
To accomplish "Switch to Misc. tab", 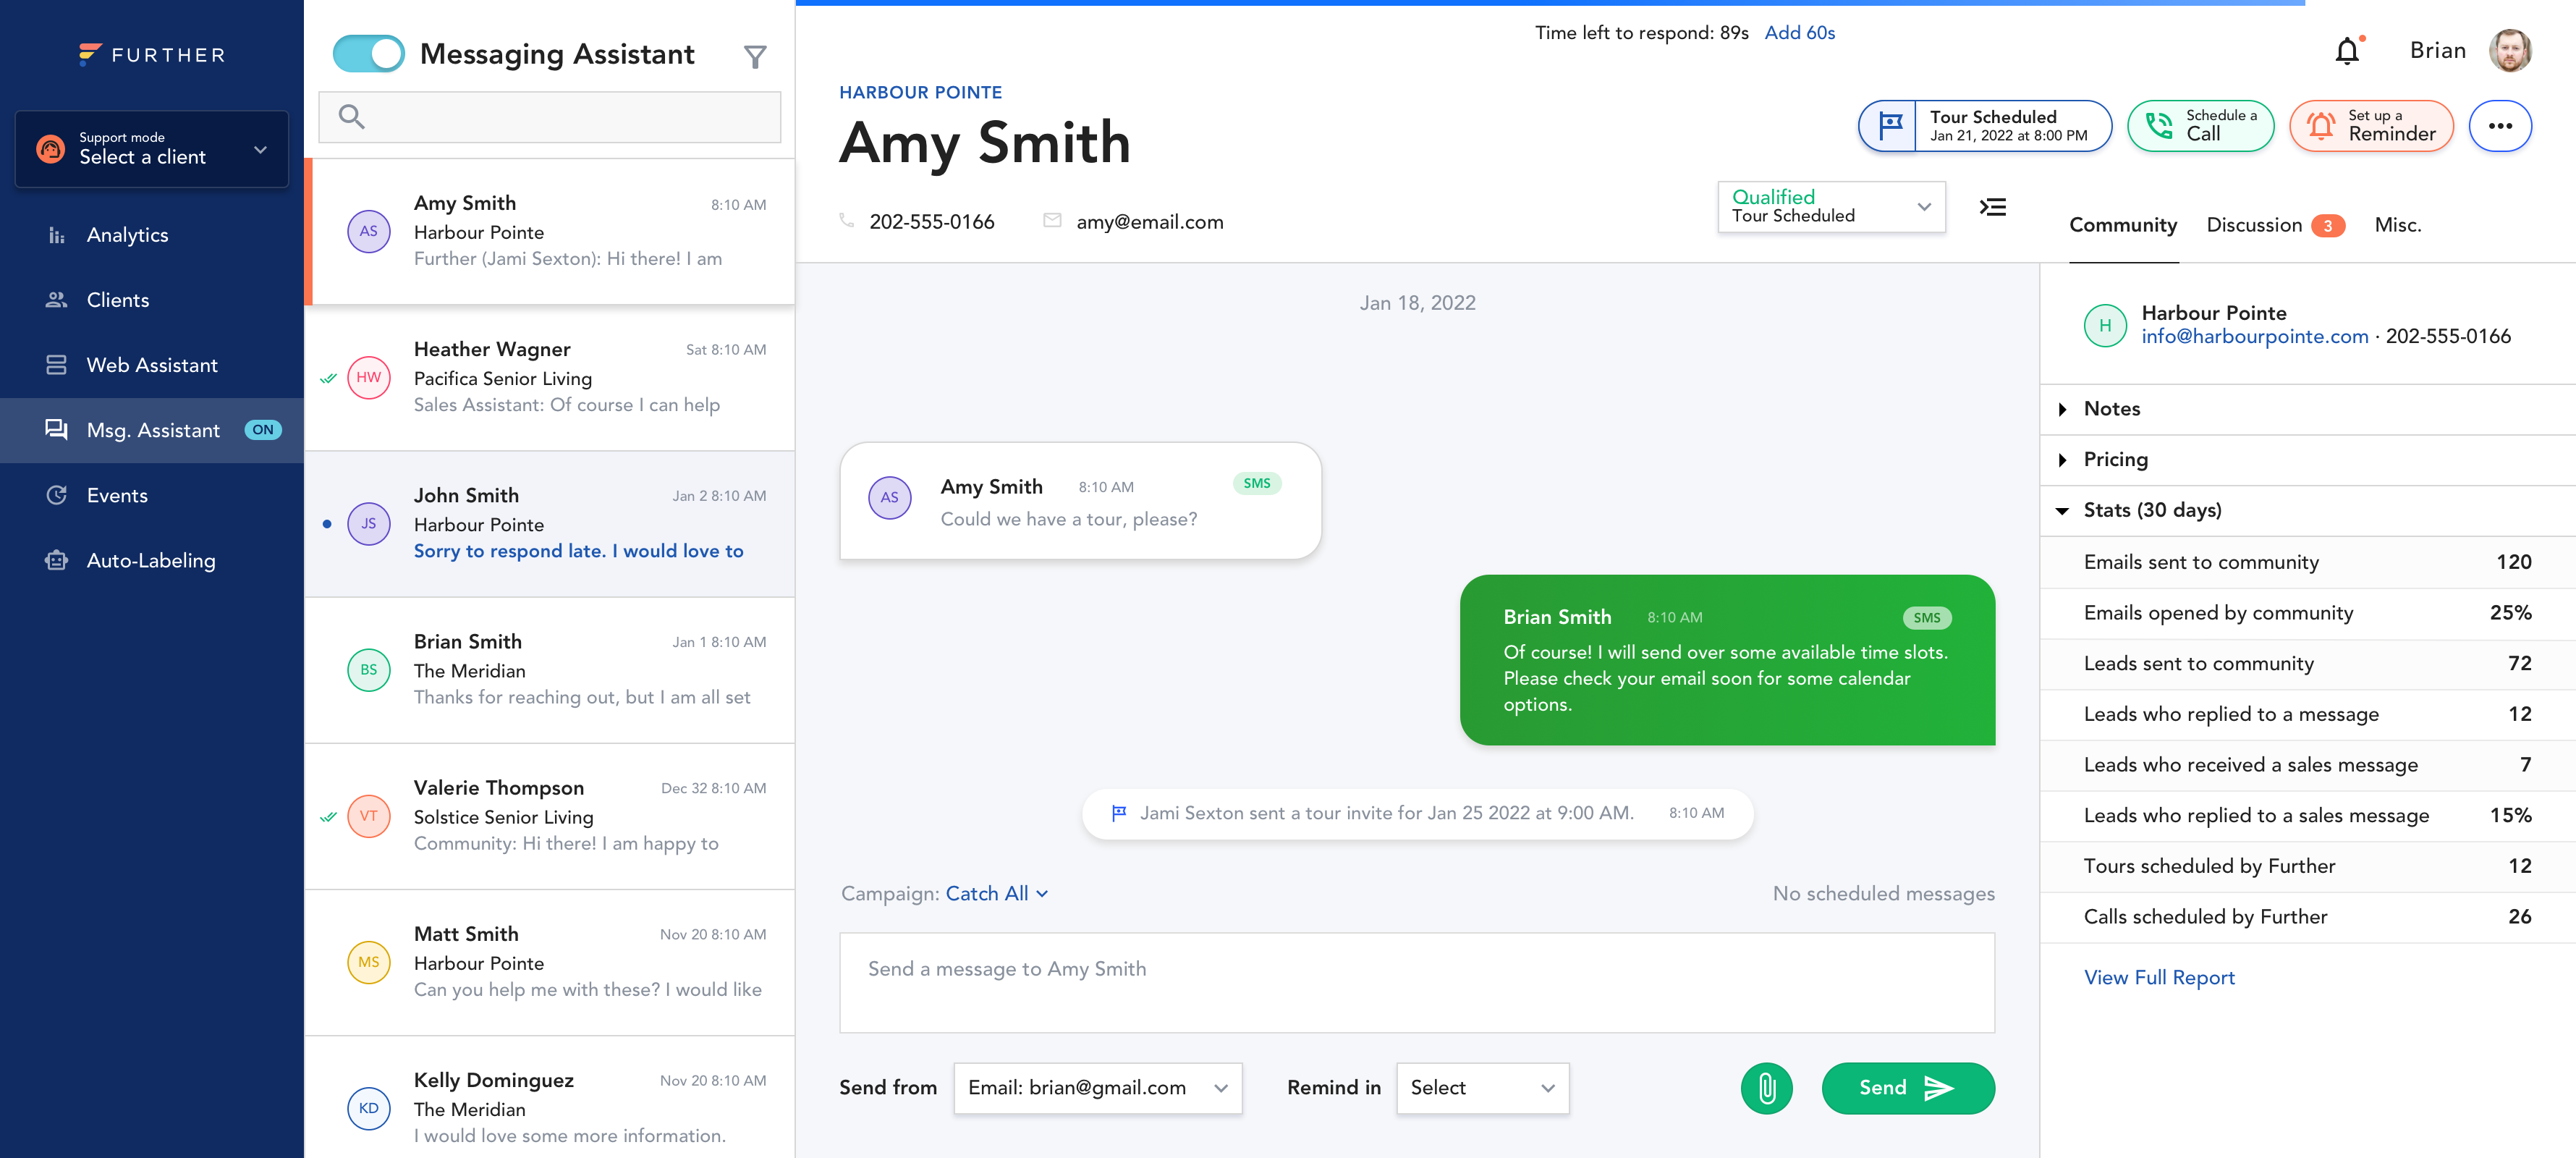I will (x=2397, y=225).
